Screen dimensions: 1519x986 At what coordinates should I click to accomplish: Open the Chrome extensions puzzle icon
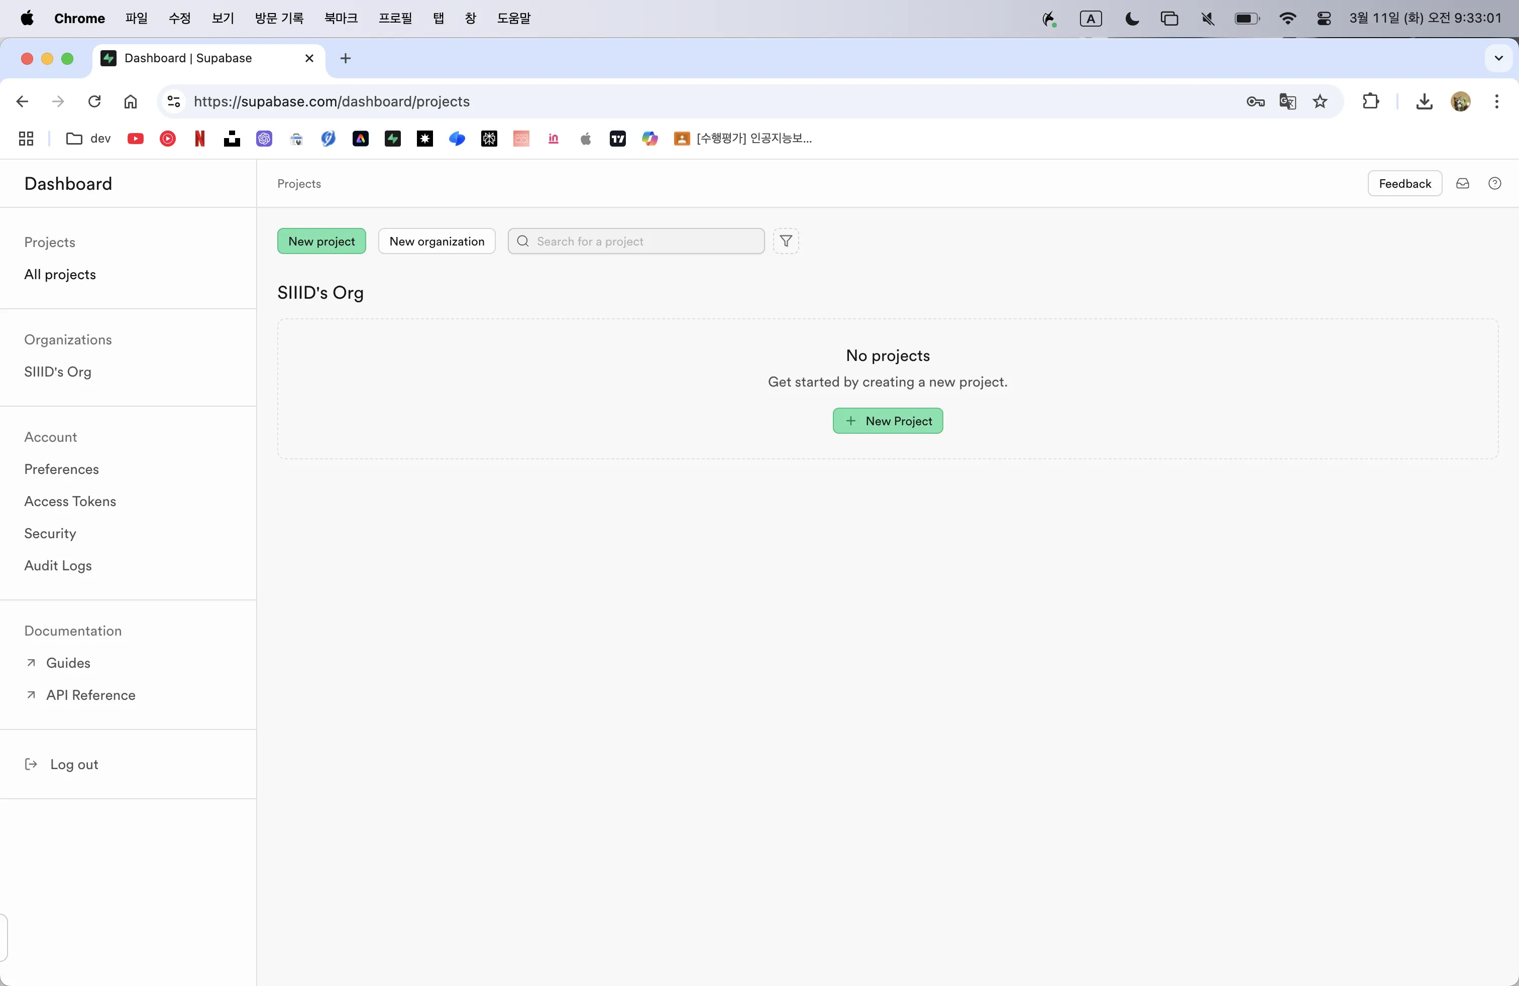[x=1370, y=101]
